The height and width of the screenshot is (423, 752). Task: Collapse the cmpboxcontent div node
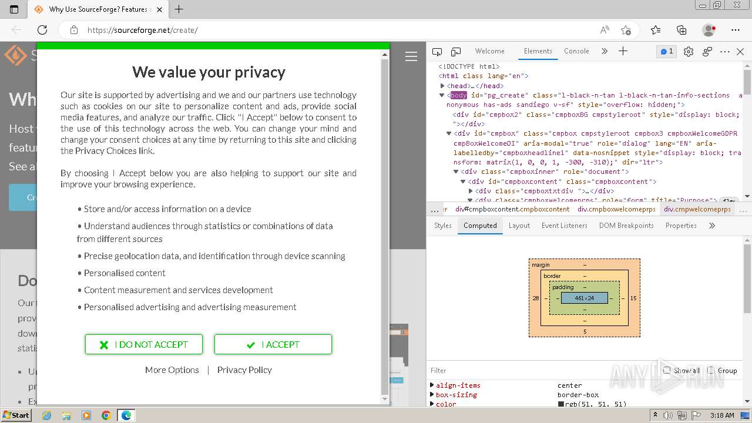click(463, 182)
